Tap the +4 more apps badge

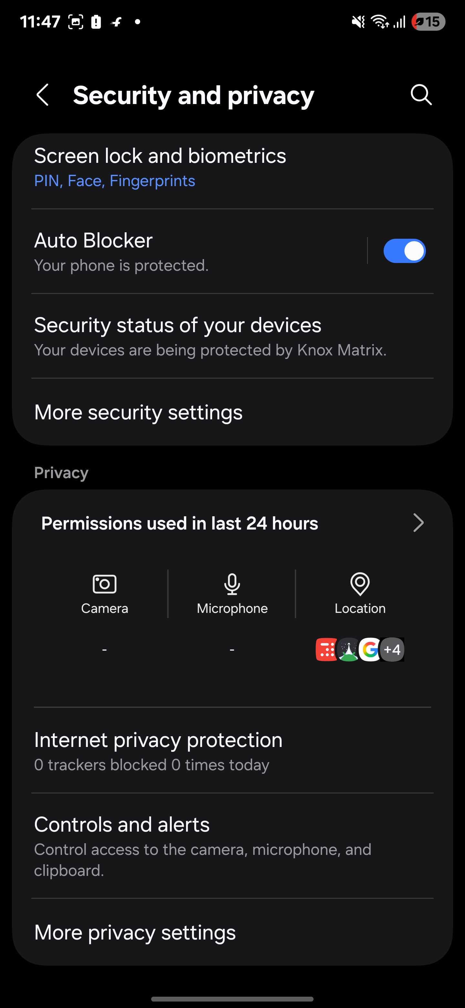coord(392,650)
